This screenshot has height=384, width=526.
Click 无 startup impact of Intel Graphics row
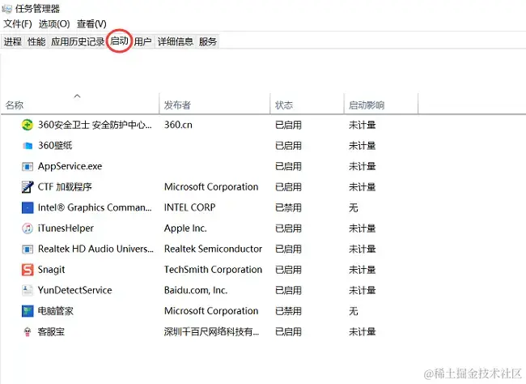point(354,207)
